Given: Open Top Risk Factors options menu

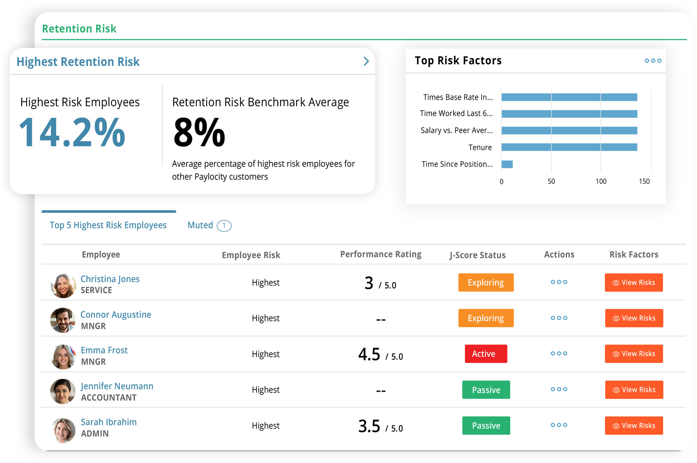Looking at the screenshot, I should tap(653, 61).
